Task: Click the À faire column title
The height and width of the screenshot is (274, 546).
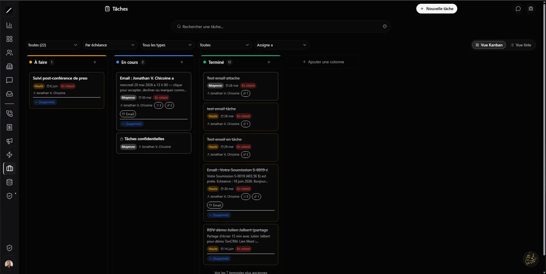Action: point(41,62)
